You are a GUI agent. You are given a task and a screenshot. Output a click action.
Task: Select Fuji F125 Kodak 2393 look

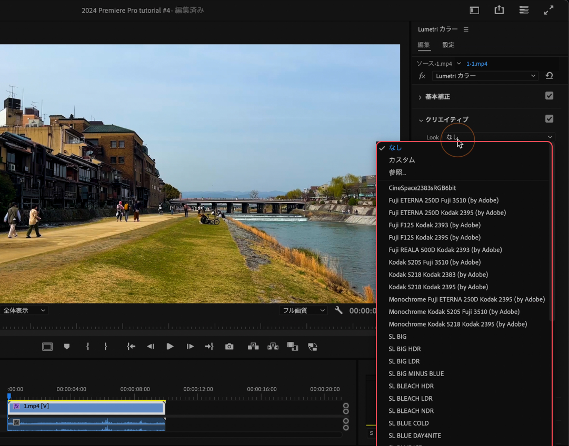tap(434, 225)
